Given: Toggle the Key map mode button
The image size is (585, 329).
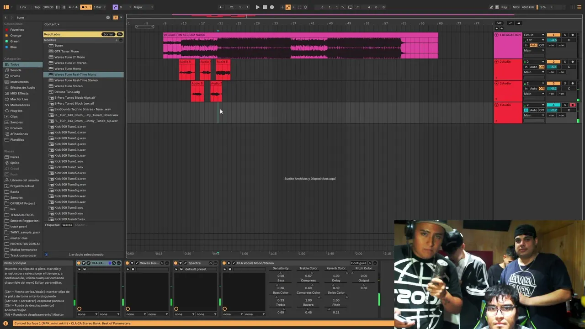Looking at the screenshot, I should coord(504,7).
